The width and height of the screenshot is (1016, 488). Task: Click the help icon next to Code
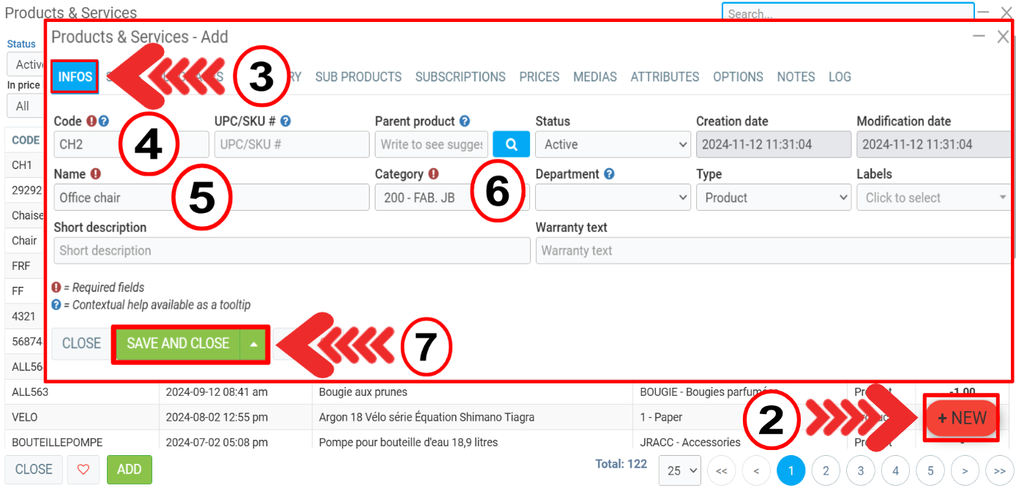[x=104, y=121]
